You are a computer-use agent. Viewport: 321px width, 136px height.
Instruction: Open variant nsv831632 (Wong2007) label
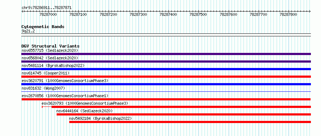pos(43,88)
